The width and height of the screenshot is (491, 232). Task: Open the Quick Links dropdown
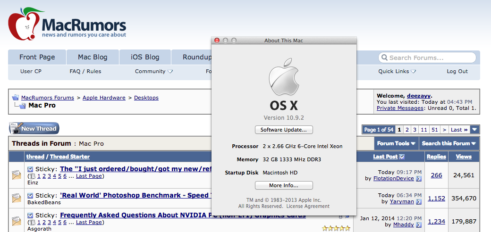(397, 71)
